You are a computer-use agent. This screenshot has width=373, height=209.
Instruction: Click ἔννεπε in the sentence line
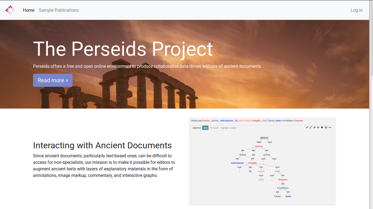(x=206, y=121)
